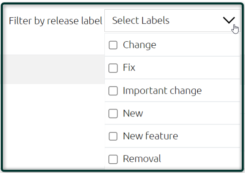
Task: Pick the Important change text entry
Action: pos(162,91)
